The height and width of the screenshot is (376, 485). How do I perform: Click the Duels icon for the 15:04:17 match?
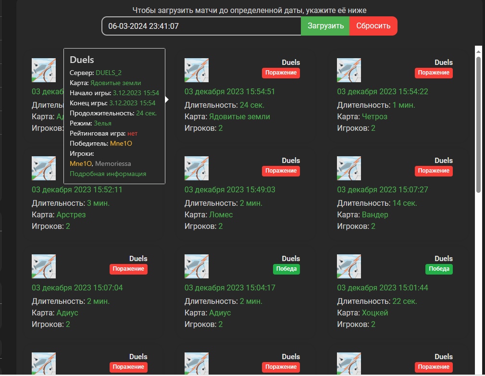(197, 266)
